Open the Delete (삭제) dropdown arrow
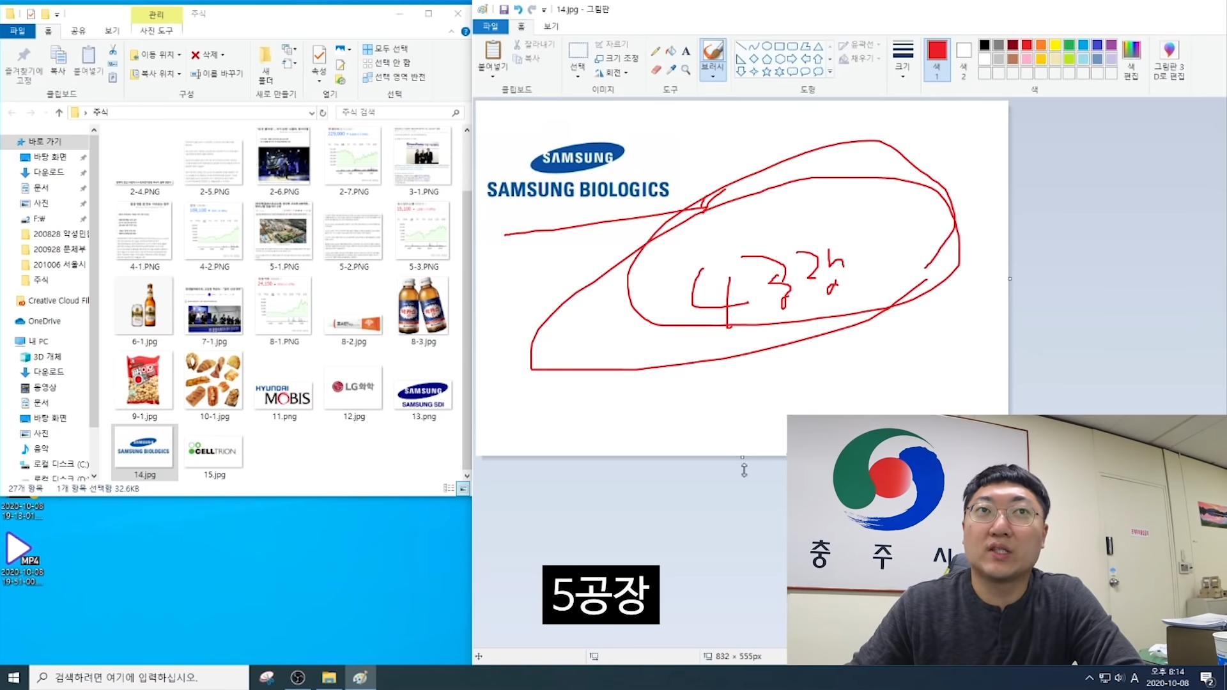Viewport: 1227px width, 690px height. (222, 55)
